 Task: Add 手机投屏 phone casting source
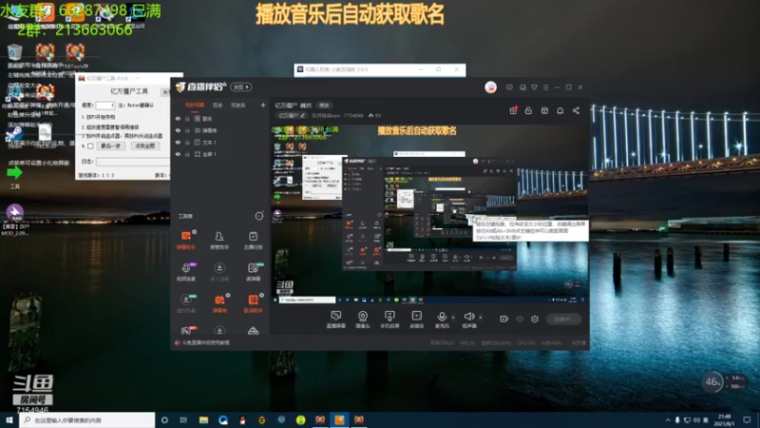click(x=389, y=320)
